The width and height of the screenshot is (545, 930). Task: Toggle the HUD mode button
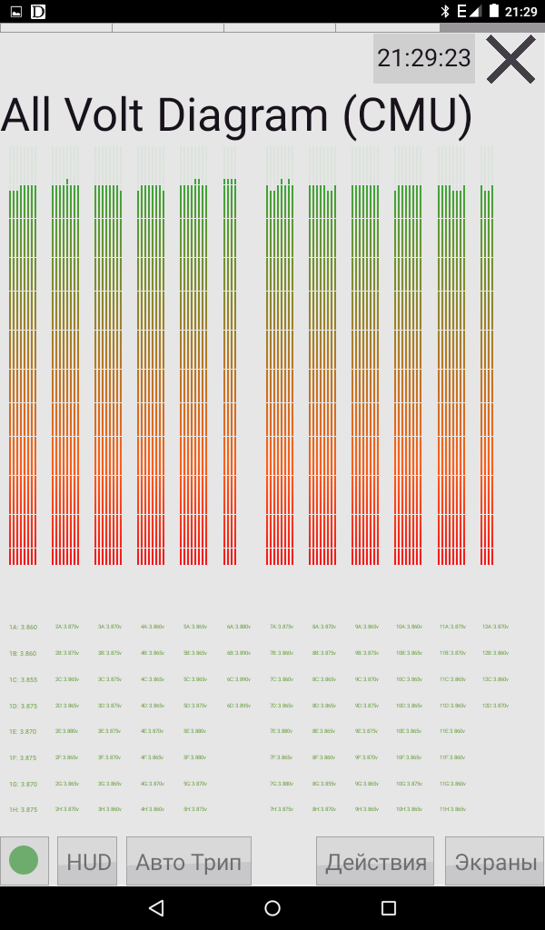[x=88, y=861]
